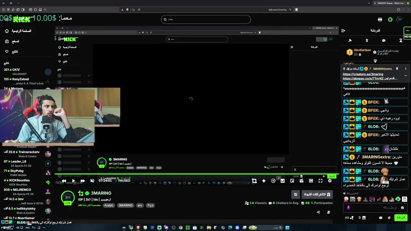Open chat more options menu
Image resolution: width=411 pixels, height=231 pixels.
(407, 31)
